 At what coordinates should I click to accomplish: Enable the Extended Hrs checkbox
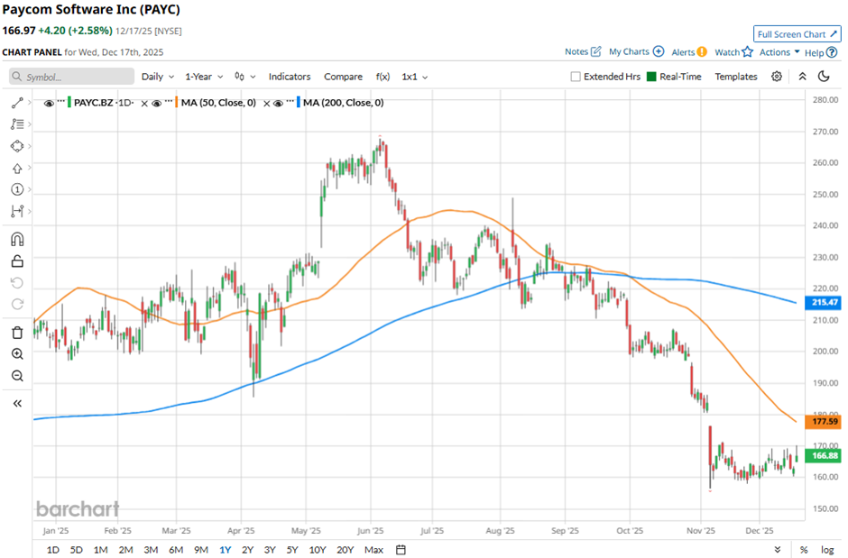pyautogui.click(x=576, y=77)
